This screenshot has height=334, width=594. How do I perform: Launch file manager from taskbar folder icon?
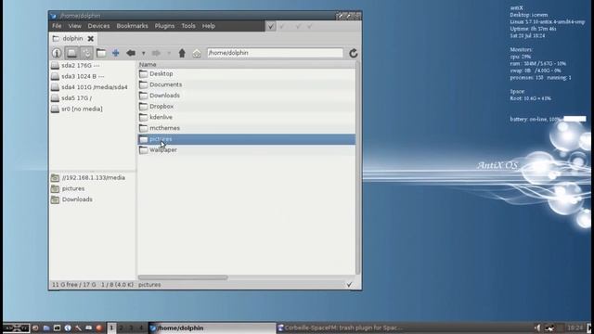click(x=46, y=328)
